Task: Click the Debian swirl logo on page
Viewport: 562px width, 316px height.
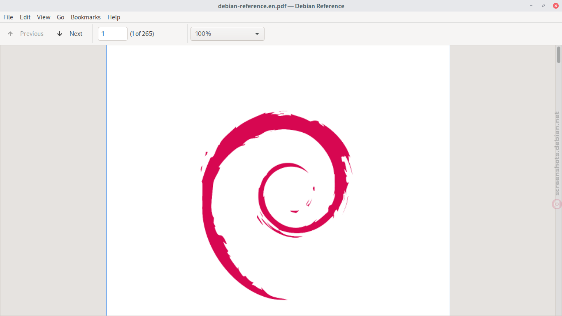Action: pyautogui.click(x=277, y=205)
